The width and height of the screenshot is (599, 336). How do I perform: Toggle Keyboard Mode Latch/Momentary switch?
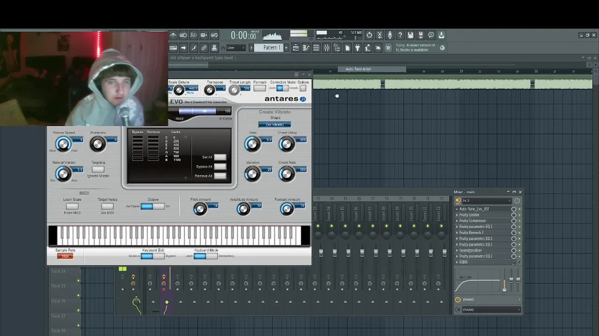[206, 256]
